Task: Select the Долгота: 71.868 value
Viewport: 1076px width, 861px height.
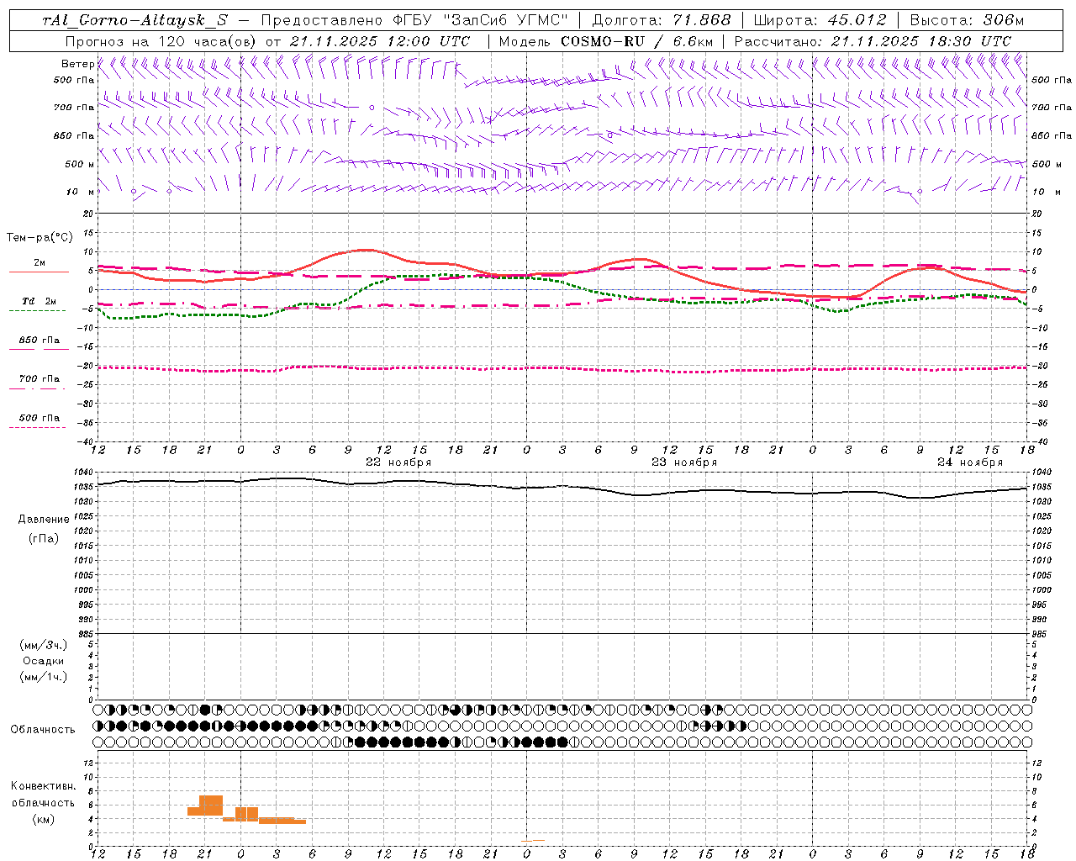Action: (x=662, y=20)
